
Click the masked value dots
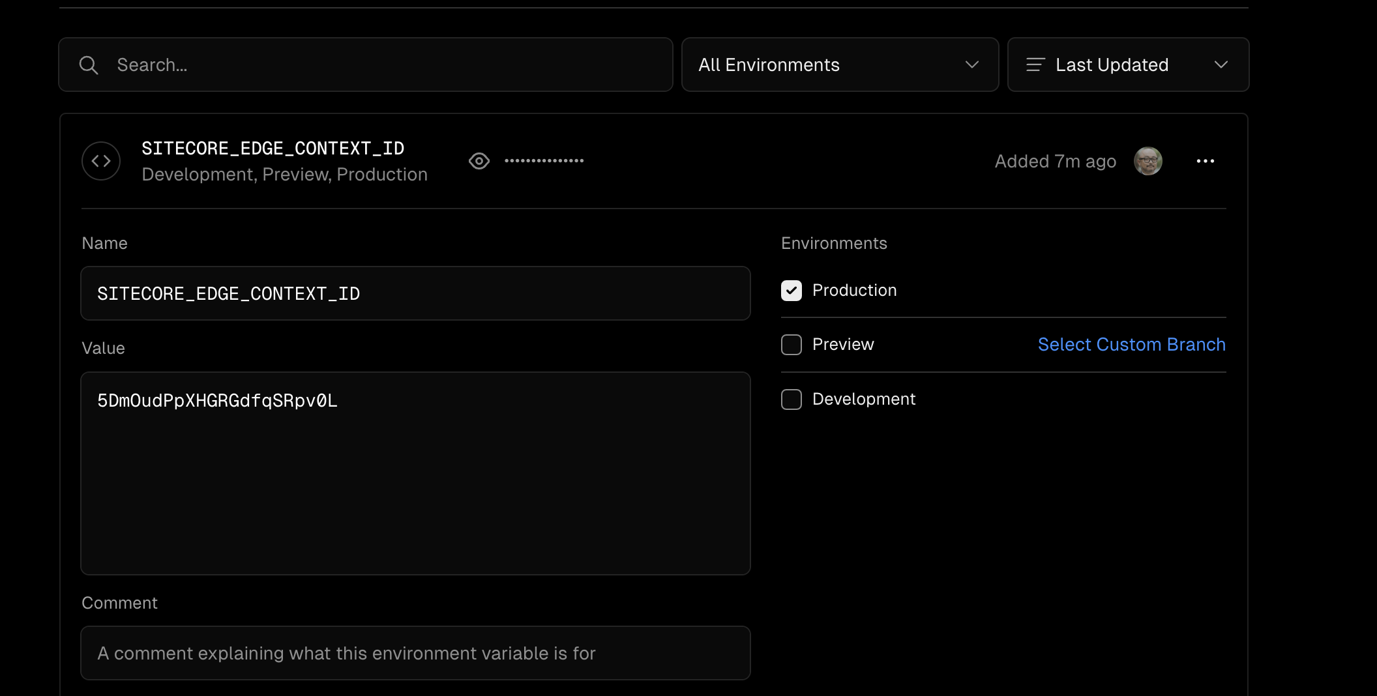[544, 161]
